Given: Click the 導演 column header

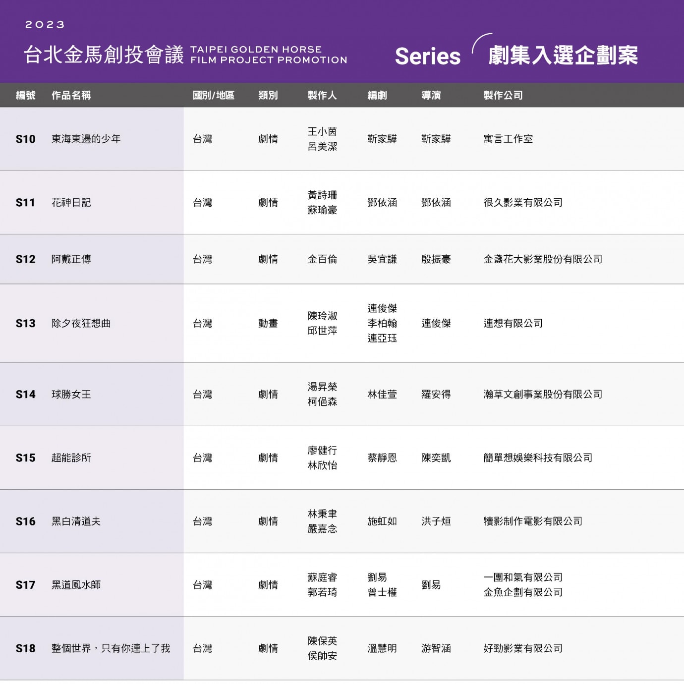Looking at the screenshot, I should pos(431,95).
